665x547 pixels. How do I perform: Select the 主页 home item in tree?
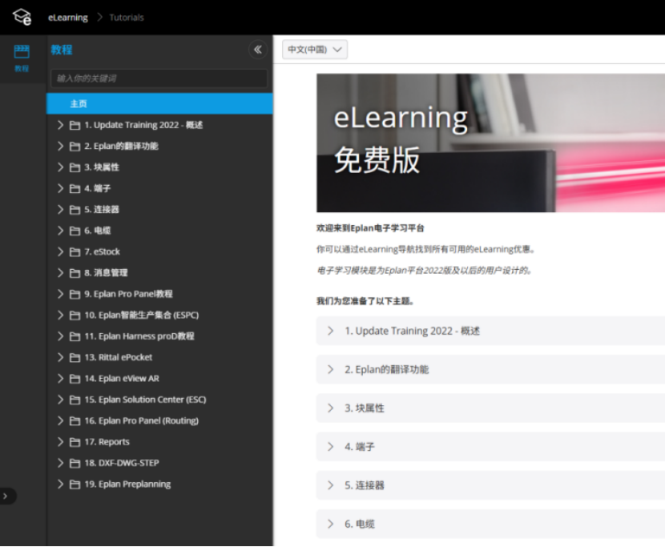tap(159, 104)
